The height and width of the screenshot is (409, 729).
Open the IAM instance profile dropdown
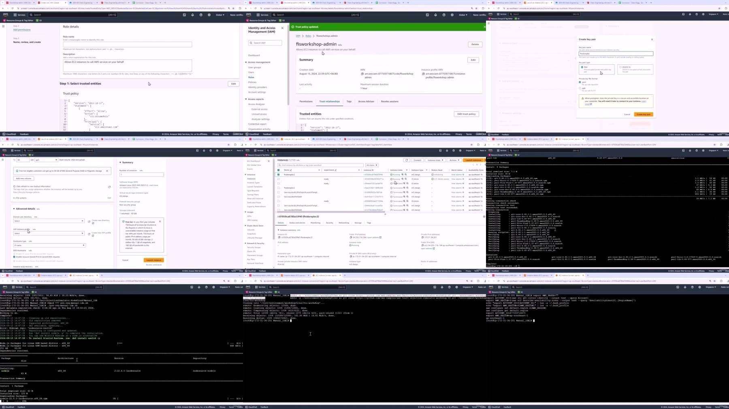pos(49,233)
